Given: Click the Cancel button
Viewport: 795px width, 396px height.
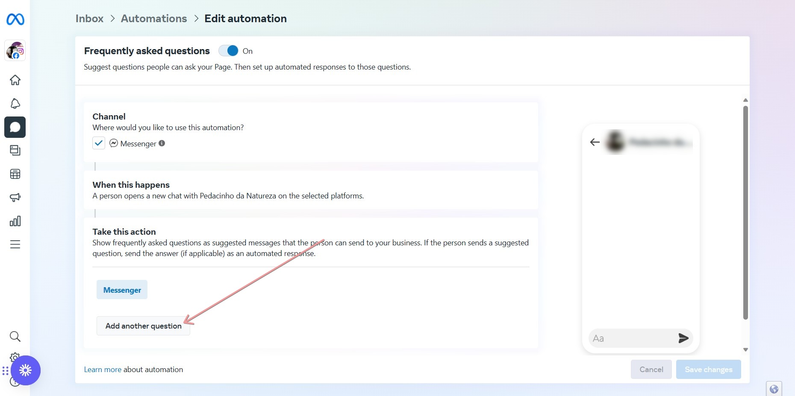Looking at the screenshot, I should (x=651, y=370).
